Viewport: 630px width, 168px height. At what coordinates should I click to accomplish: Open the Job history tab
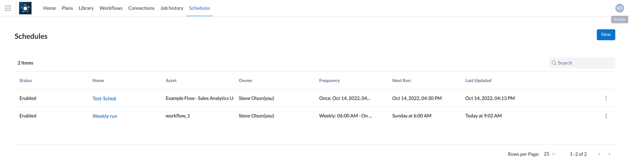171,8
